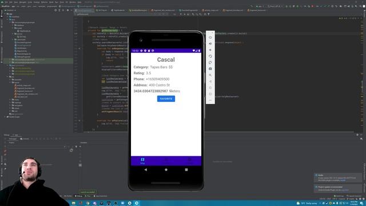Open the File menu

(6, 2)
